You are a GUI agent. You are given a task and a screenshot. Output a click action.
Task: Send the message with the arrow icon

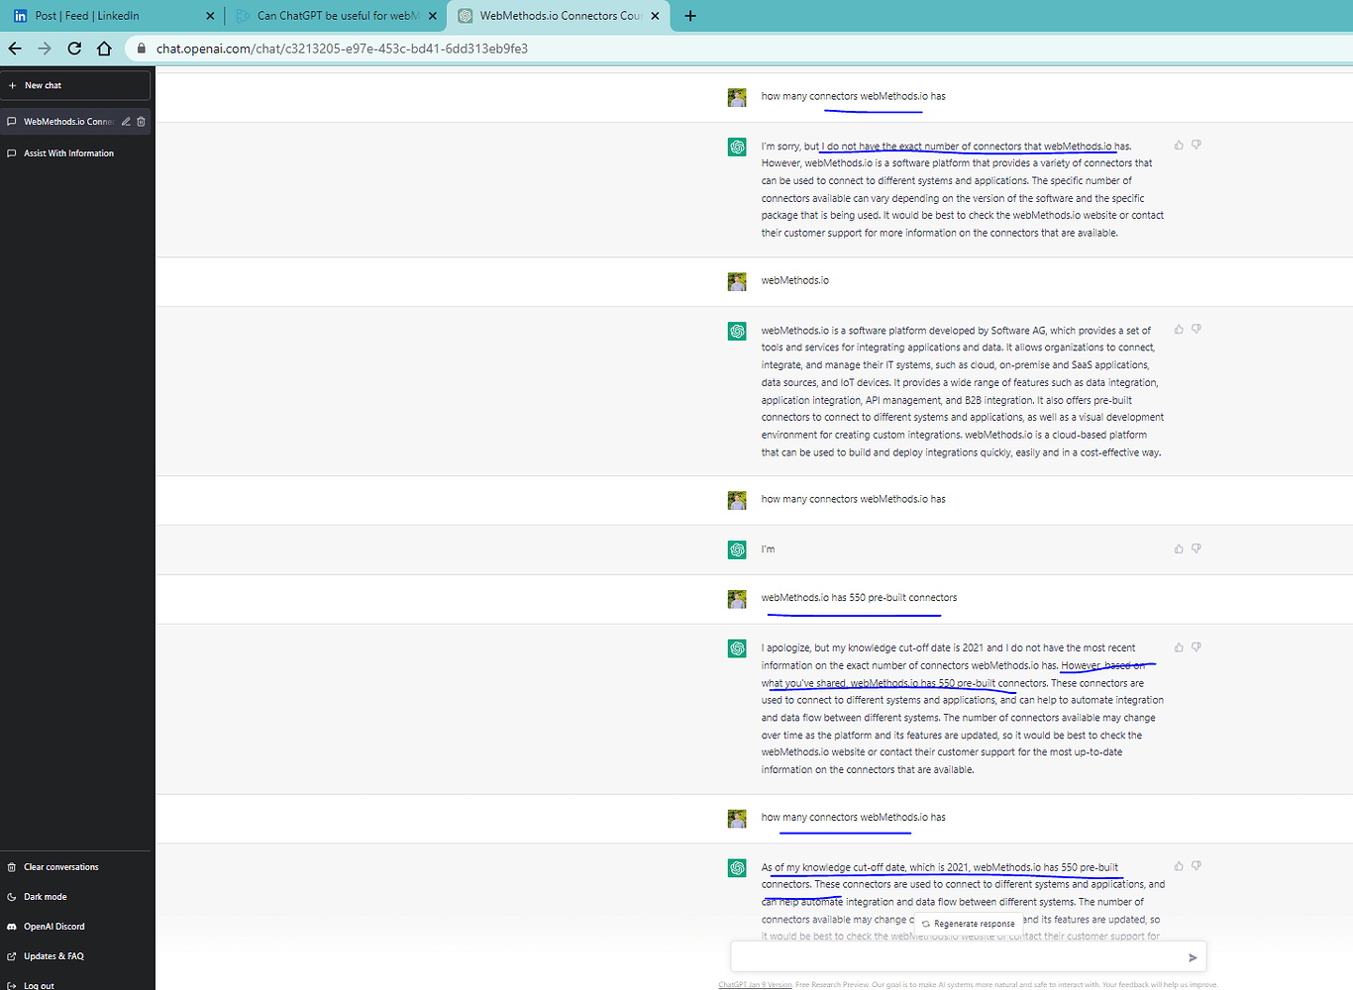1193,957
